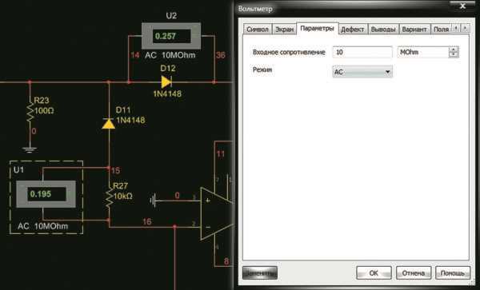Click the 1N4148 label under D12

(x=167, y=93)
